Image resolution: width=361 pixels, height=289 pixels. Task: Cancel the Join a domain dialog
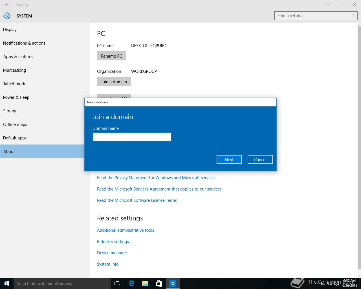click(x=260, y=159)
